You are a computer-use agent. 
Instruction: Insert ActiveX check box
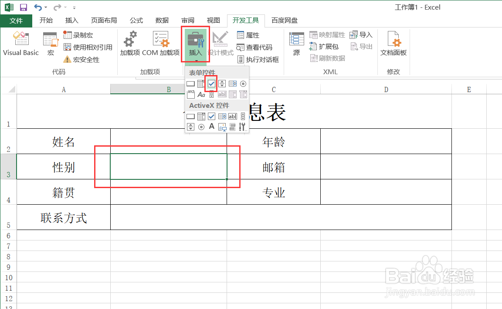[211, 117]
